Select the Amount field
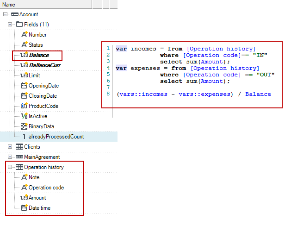 pos(37,198)
